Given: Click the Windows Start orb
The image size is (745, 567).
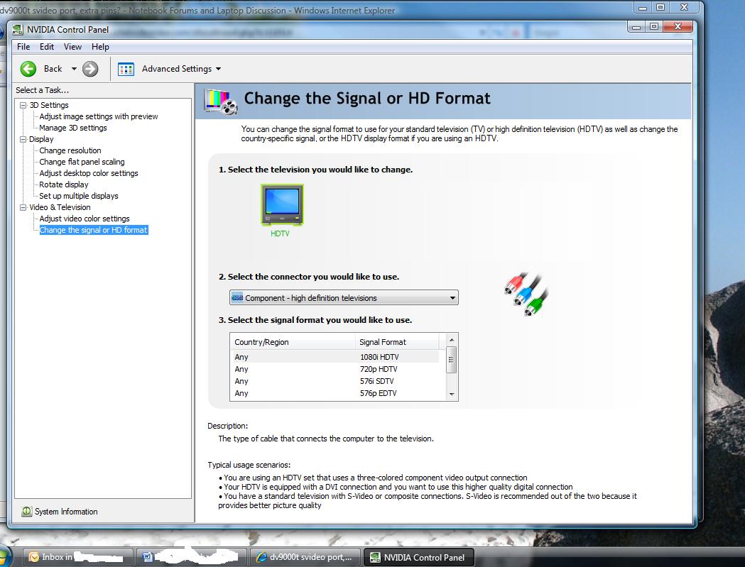Looking at the screenshot, I should point(4,556).
